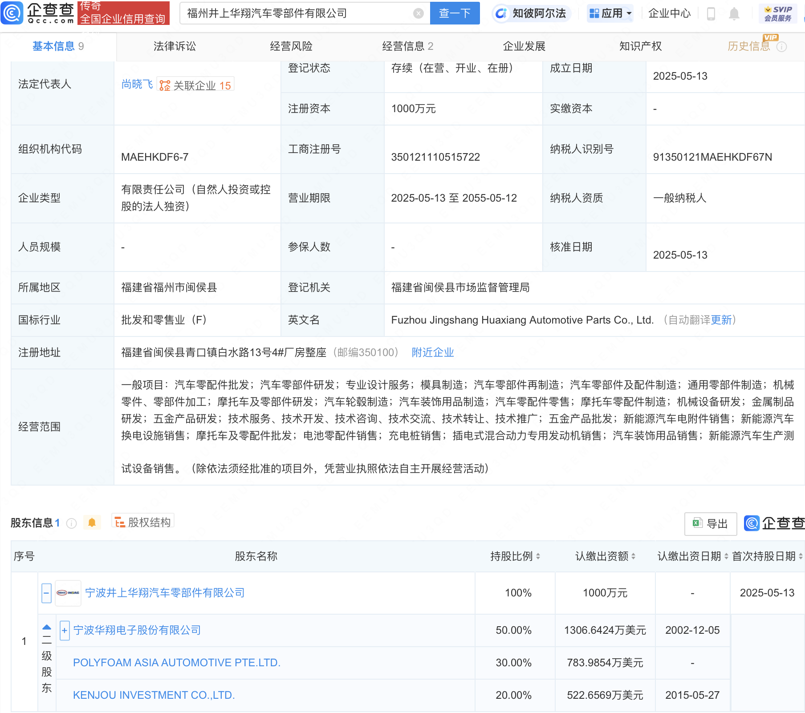The height and width of the screenshot is (713, 805).
Task: Click the Qcc.com logo icon
Action: [12, 13]
